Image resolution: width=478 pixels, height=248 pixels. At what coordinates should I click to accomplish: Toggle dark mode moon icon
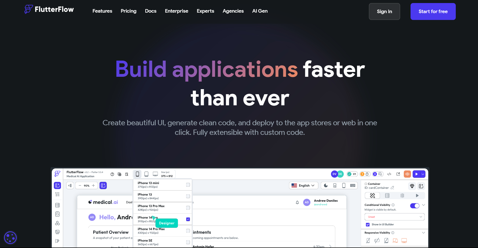[x=326, y=186]
